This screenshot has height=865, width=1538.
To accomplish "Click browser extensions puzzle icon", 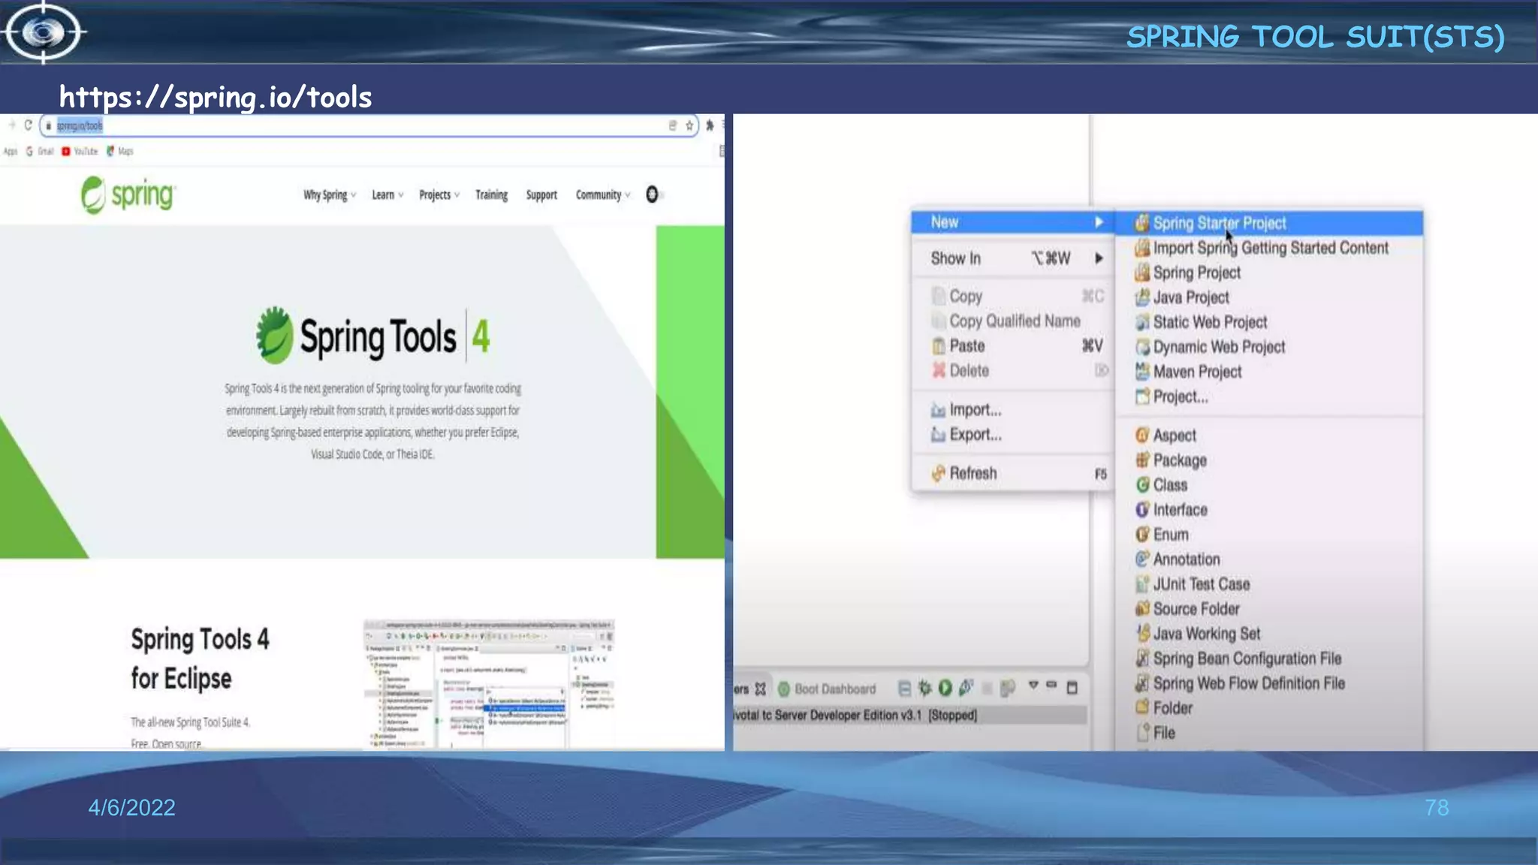I will coord(710,125).
